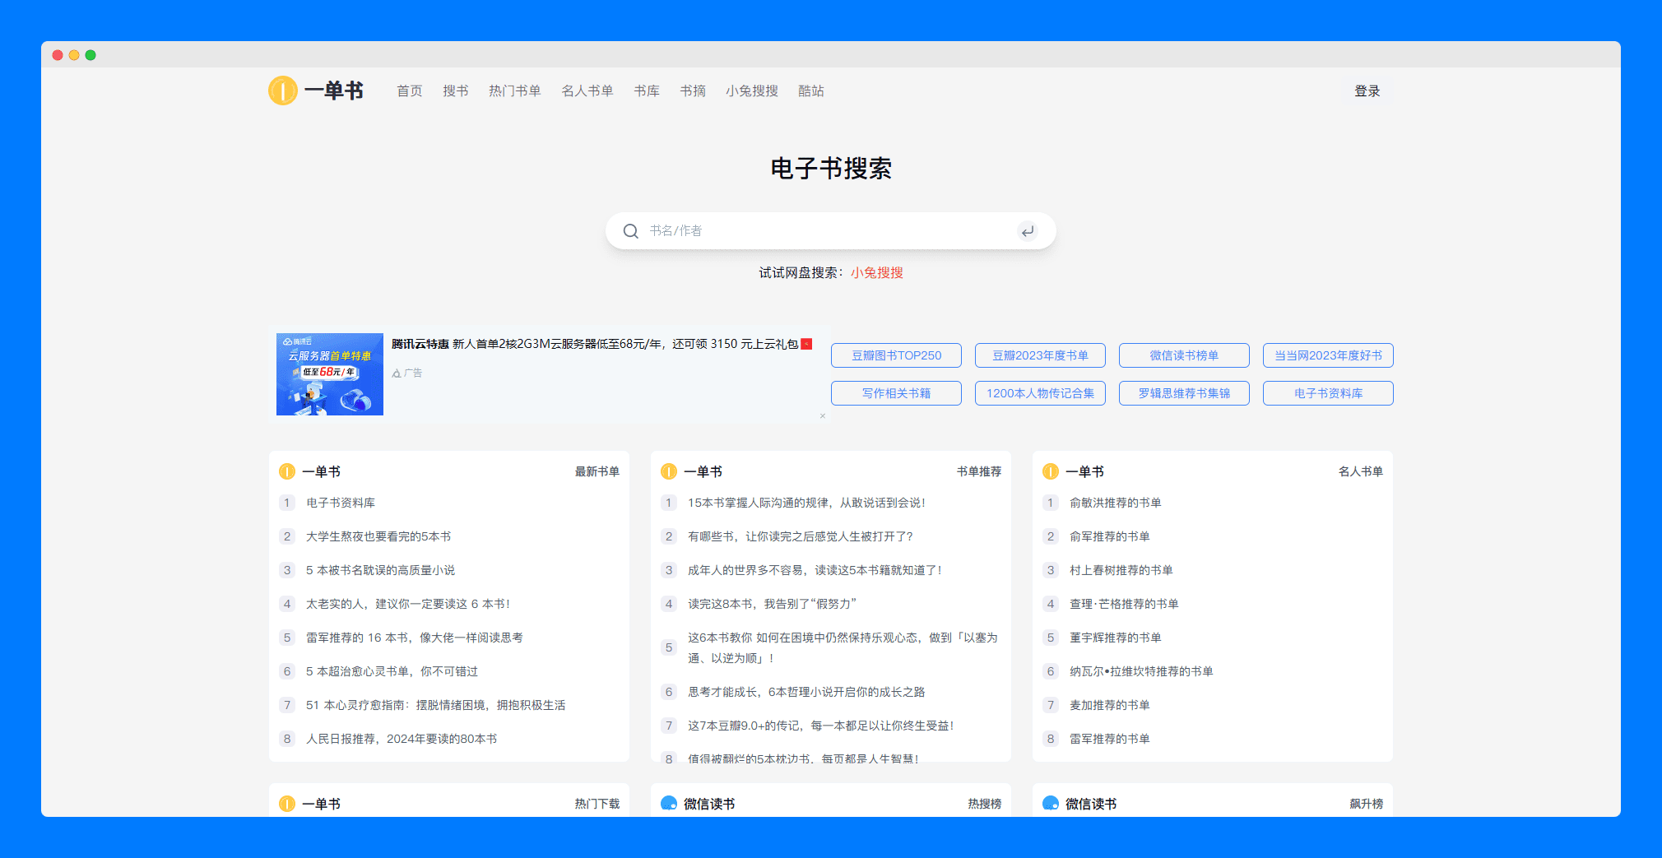Switch to the 搜书 section
This screenshot has height=858, width=1662.
(456, 90)
